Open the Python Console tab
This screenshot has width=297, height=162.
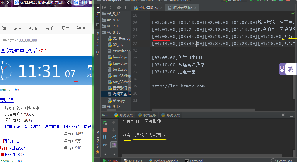163,161
